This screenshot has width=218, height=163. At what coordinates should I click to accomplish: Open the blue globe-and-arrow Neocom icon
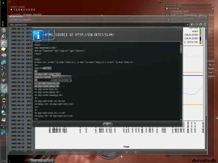4,62
